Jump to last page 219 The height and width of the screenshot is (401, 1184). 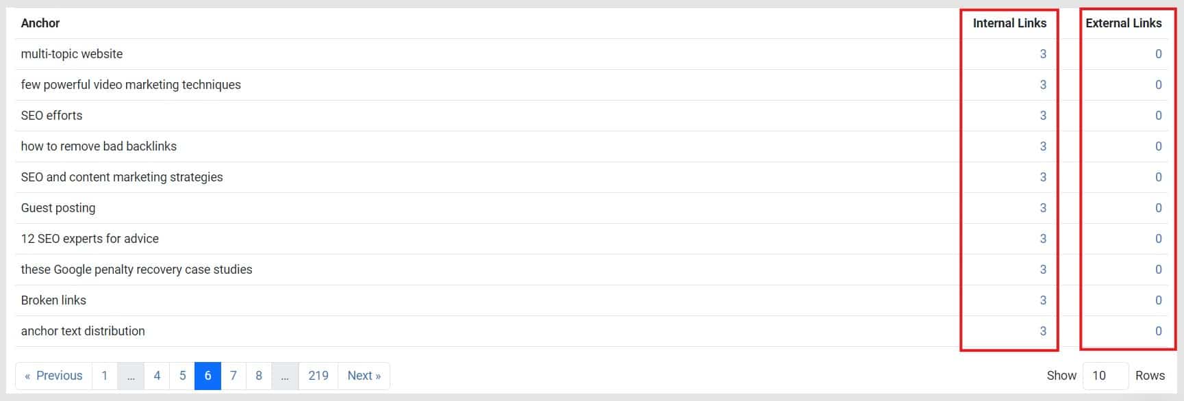tap(318, 376)
